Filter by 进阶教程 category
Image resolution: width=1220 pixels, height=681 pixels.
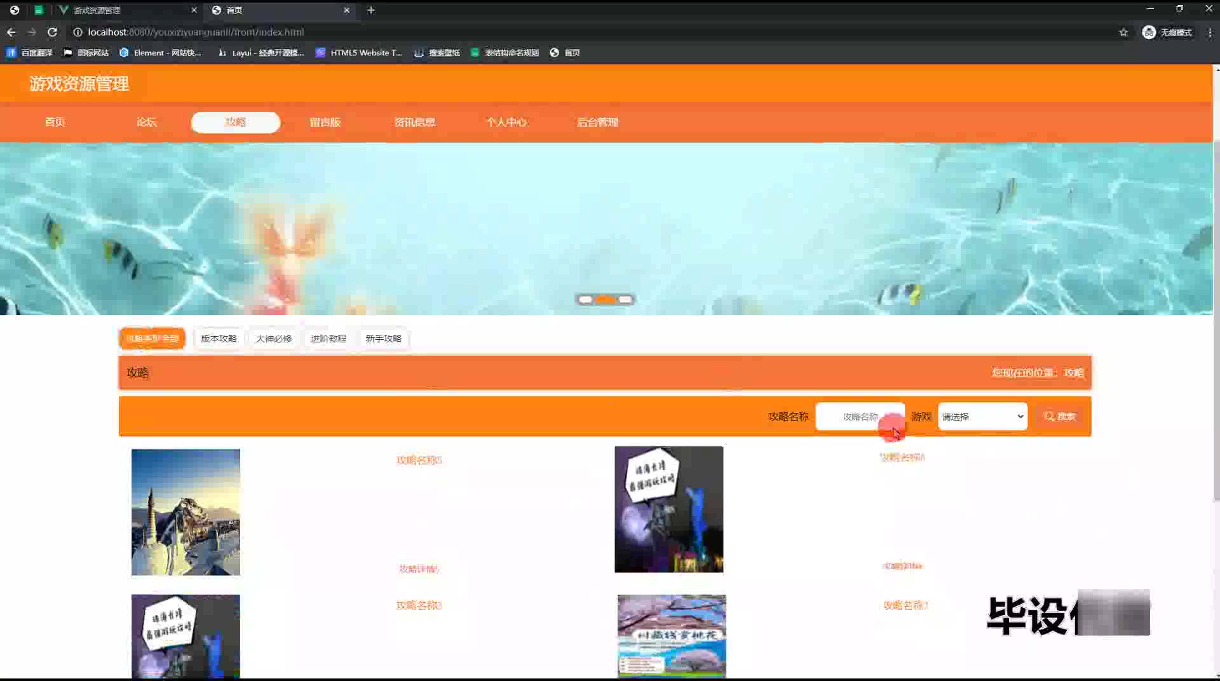pos(329,339)
